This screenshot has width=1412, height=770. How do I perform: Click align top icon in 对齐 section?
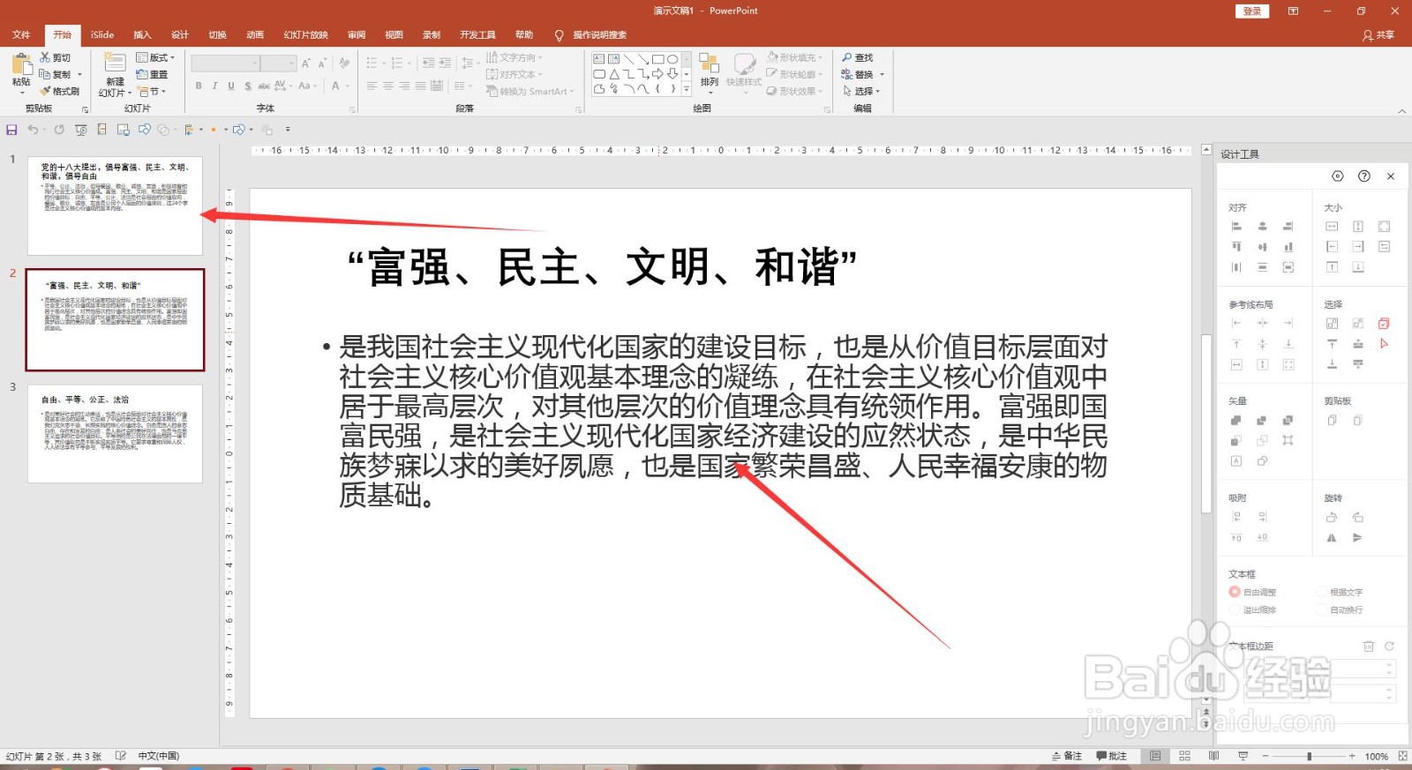1236,247
